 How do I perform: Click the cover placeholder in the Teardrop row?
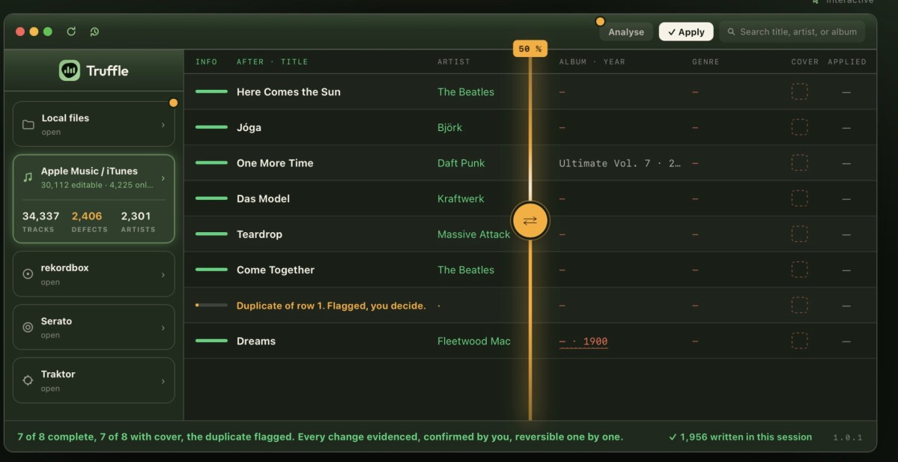[x=799, y=234]
